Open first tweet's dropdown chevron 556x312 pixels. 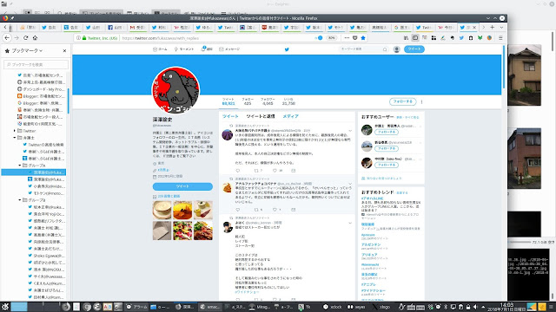click(350, 131)
